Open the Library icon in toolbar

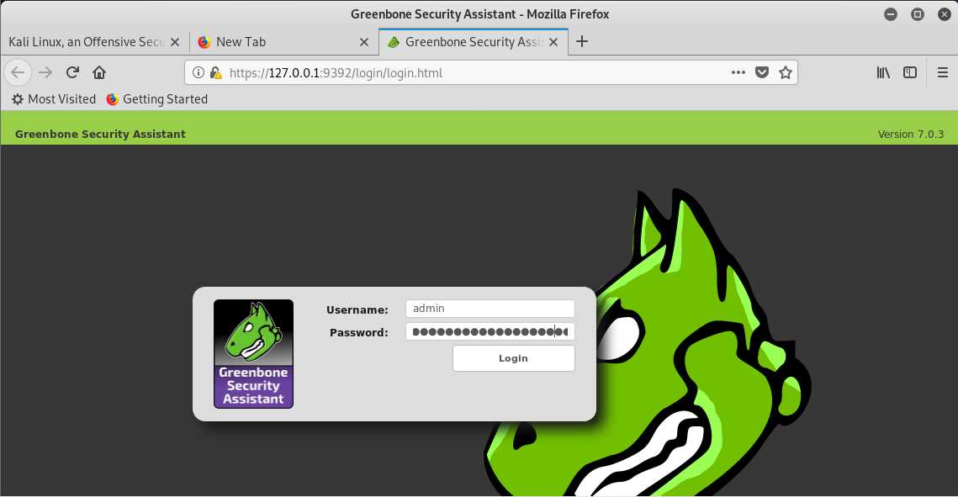tap(883, 72)
